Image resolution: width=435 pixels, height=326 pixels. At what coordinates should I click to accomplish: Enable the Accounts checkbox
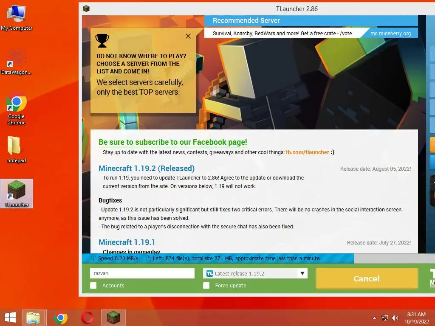(x=93, y=286)
